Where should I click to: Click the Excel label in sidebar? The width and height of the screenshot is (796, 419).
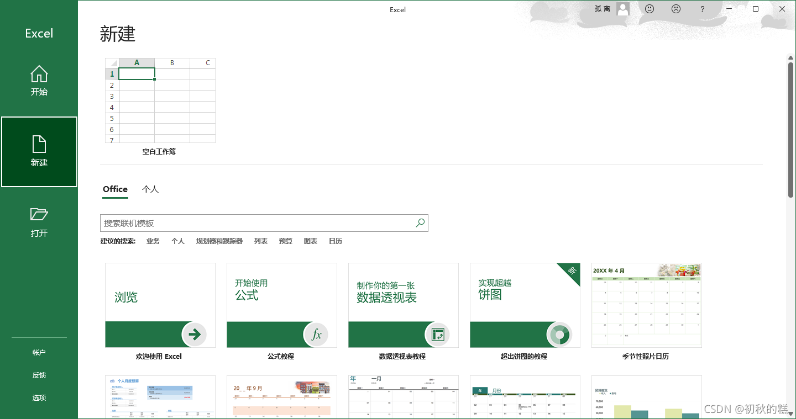coord(39,33)
